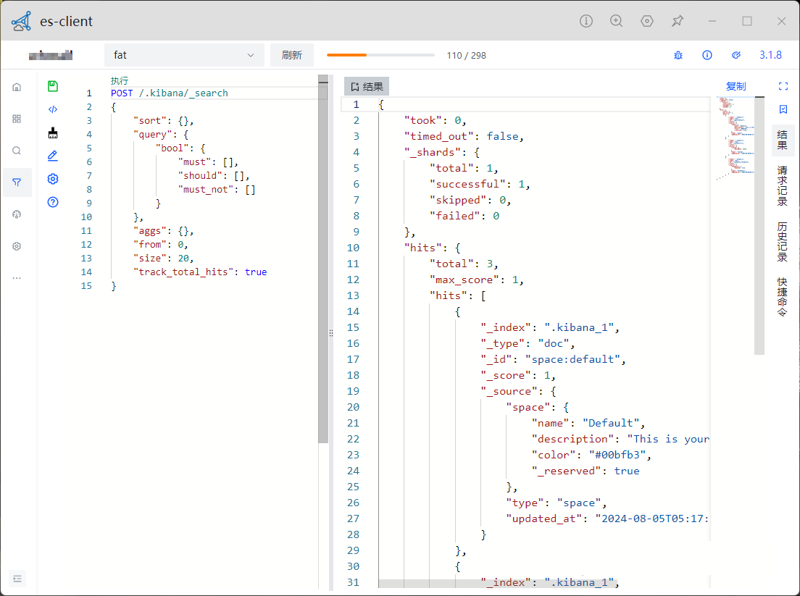This screenshot has width=800, height=596.
Task: Click the result code minimap preview
Action: coord(736,138)
